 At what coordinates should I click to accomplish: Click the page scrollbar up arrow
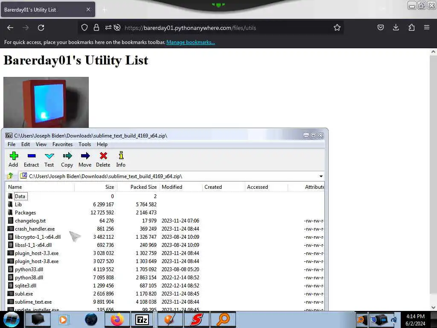click(x=433, y=52)
